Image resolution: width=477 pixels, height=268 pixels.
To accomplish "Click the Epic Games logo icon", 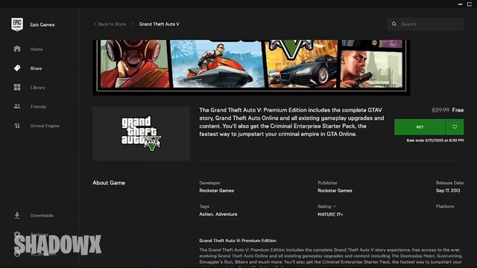I will tap(17, 25).
